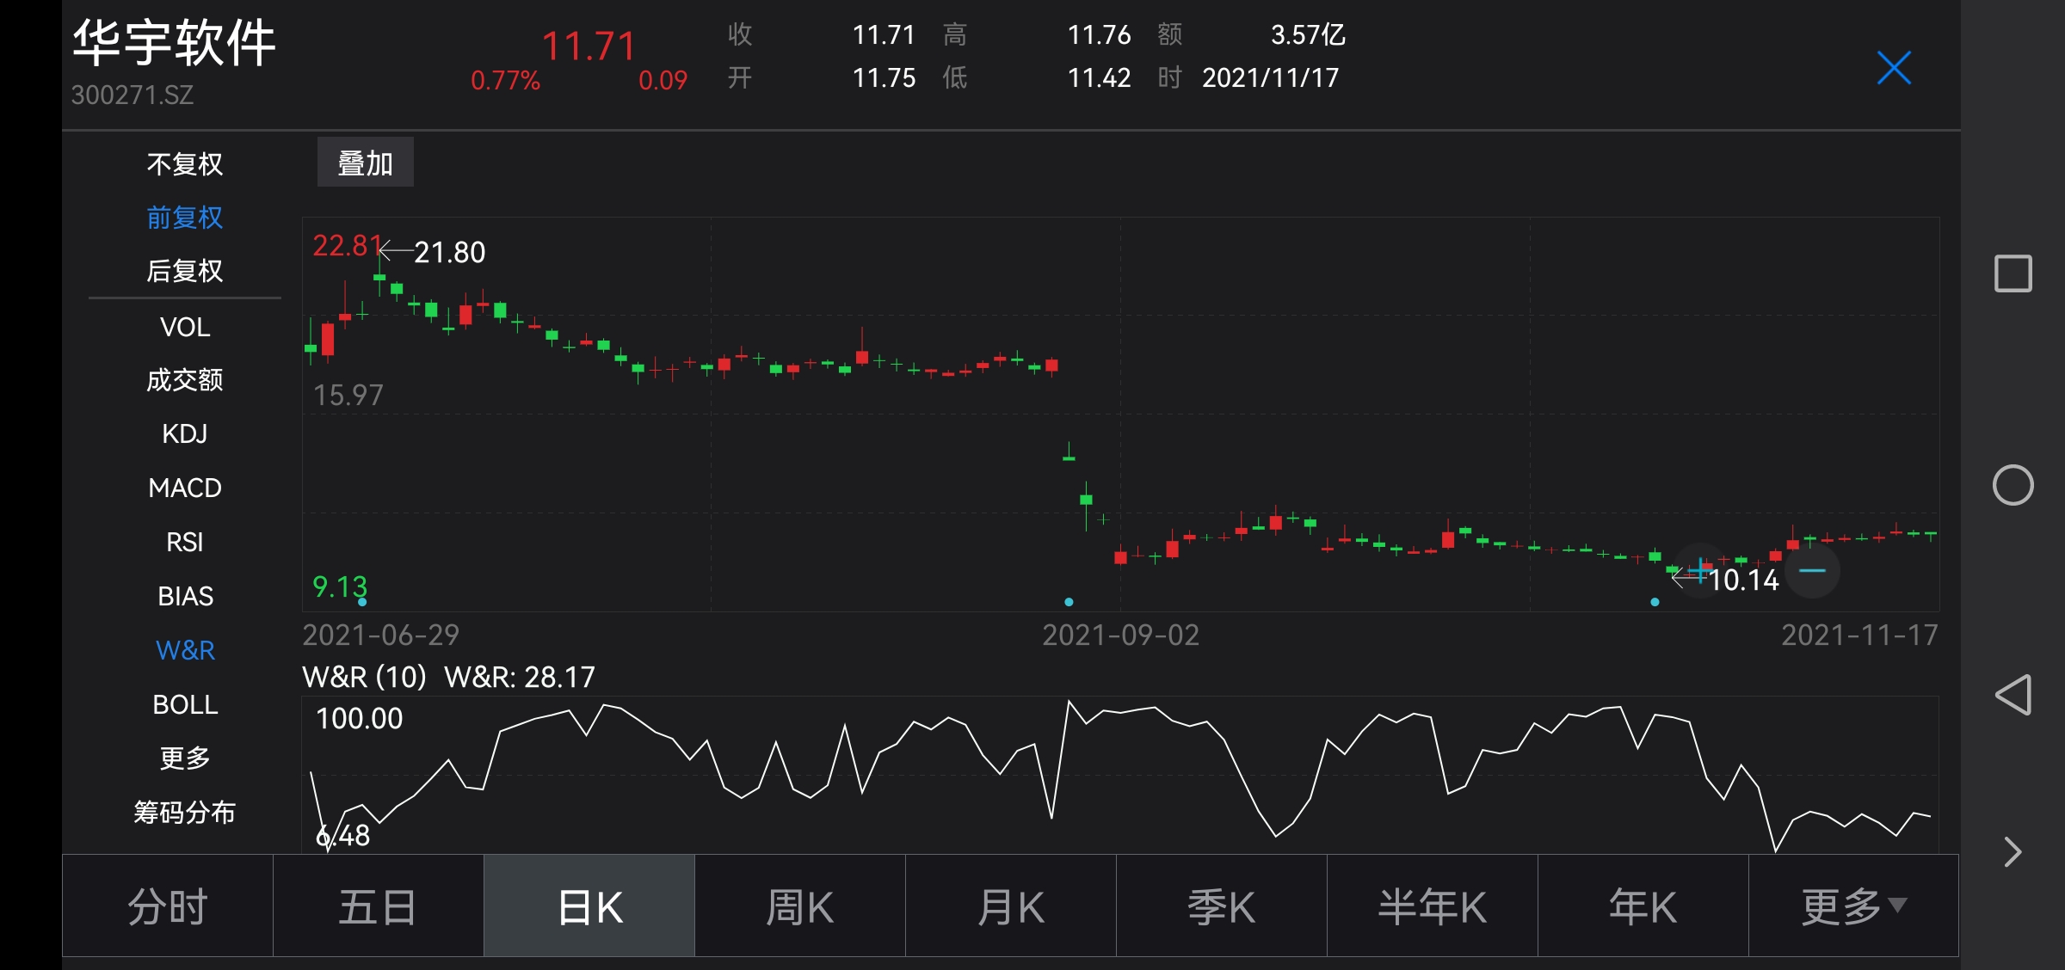Click cyan dot marker under 2021-09-02
Screen dimensions: 2065x970
1069,602
